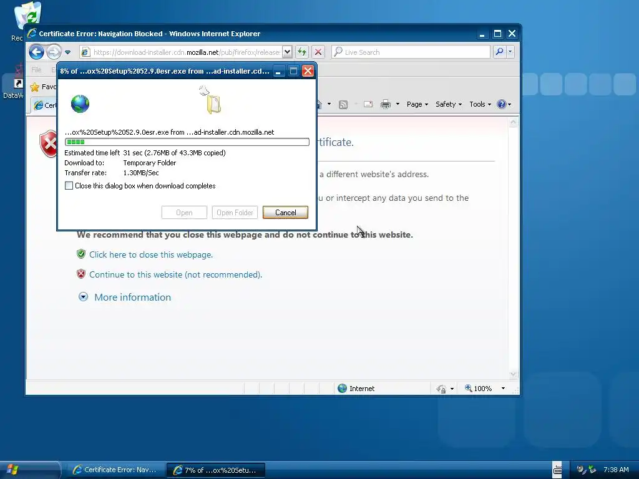Click the 100% zoom level button
Screen dimensions: 639x479
tap(479, 389)
